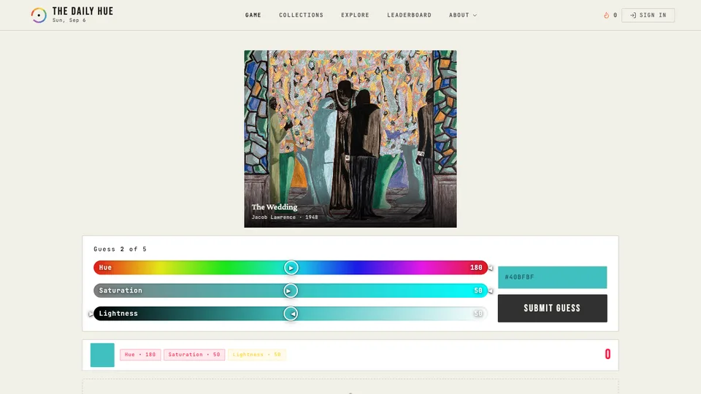This screenshot has width=701, height=394.
Task: Click the red score 0 value
Action: (608, 355)
